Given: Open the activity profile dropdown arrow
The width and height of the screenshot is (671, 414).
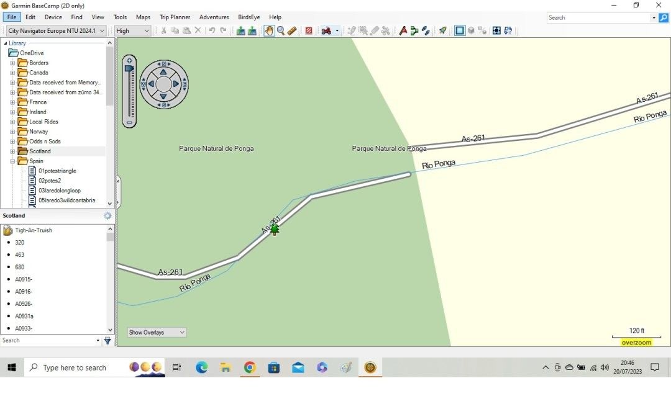Looking at the screenshot, I should pyautogui.click(x=337, y=31).
